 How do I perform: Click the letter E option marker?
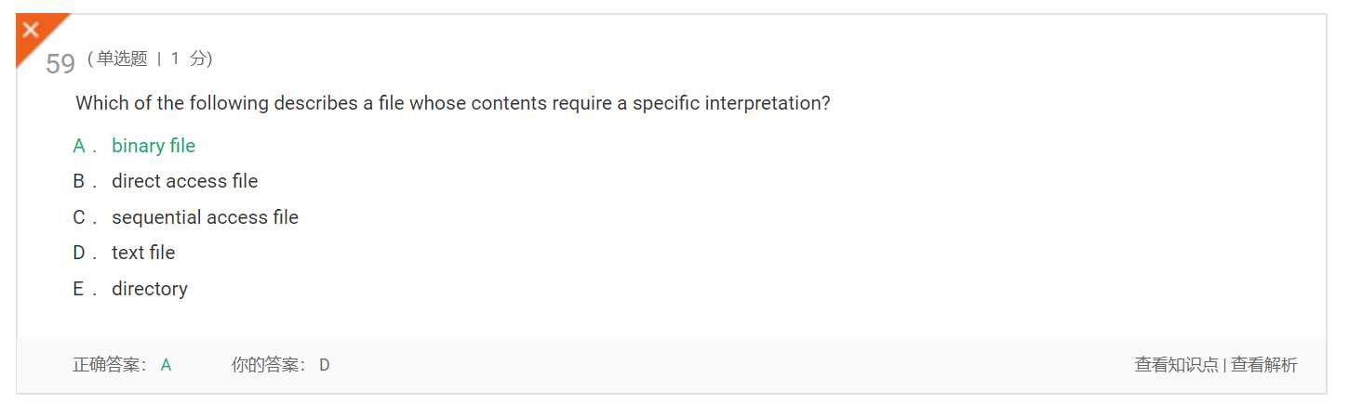(x=79, y=289)
